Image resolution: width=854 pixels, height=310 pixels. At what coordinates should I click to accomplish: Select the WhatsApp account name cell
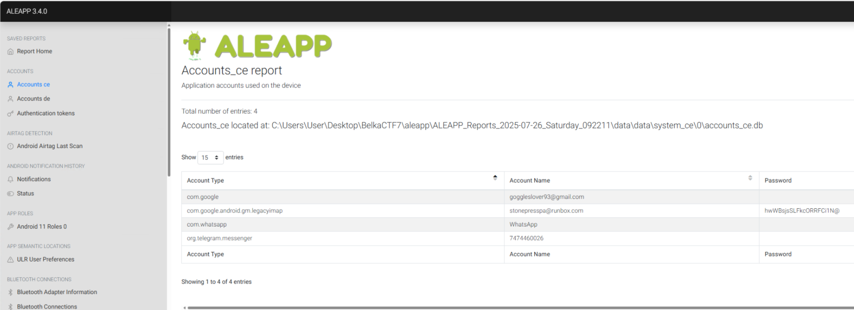coord(632,224)
